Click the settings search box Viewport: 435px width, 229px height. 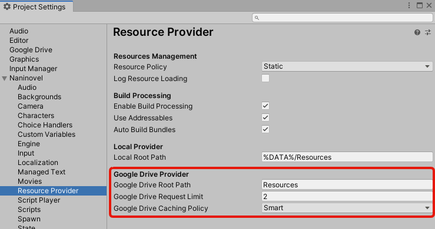343,18
